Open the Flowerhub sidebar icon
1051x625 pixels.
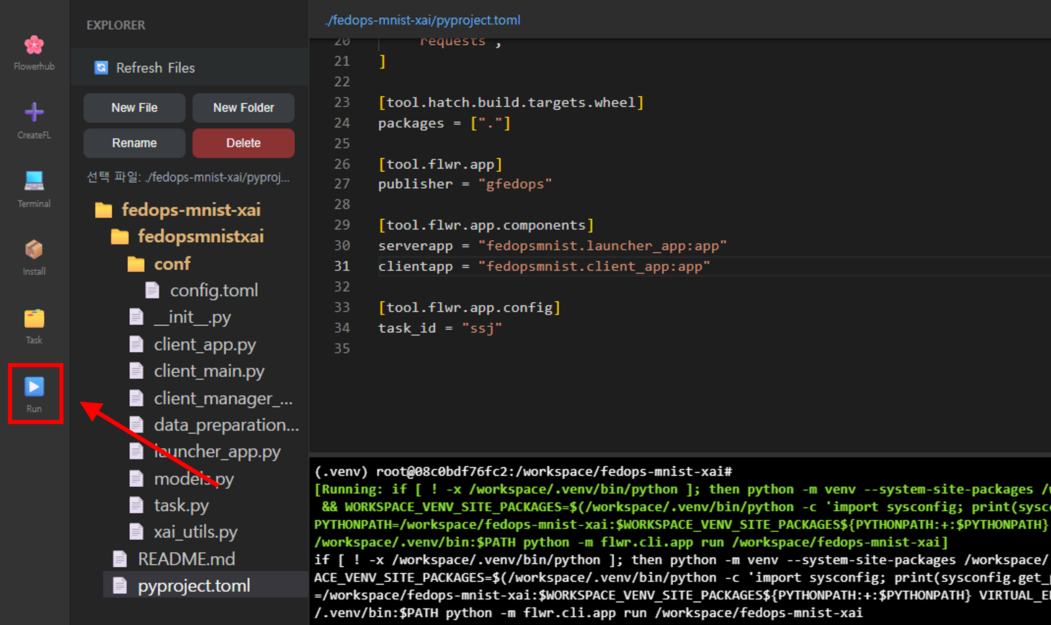point(34,45)
